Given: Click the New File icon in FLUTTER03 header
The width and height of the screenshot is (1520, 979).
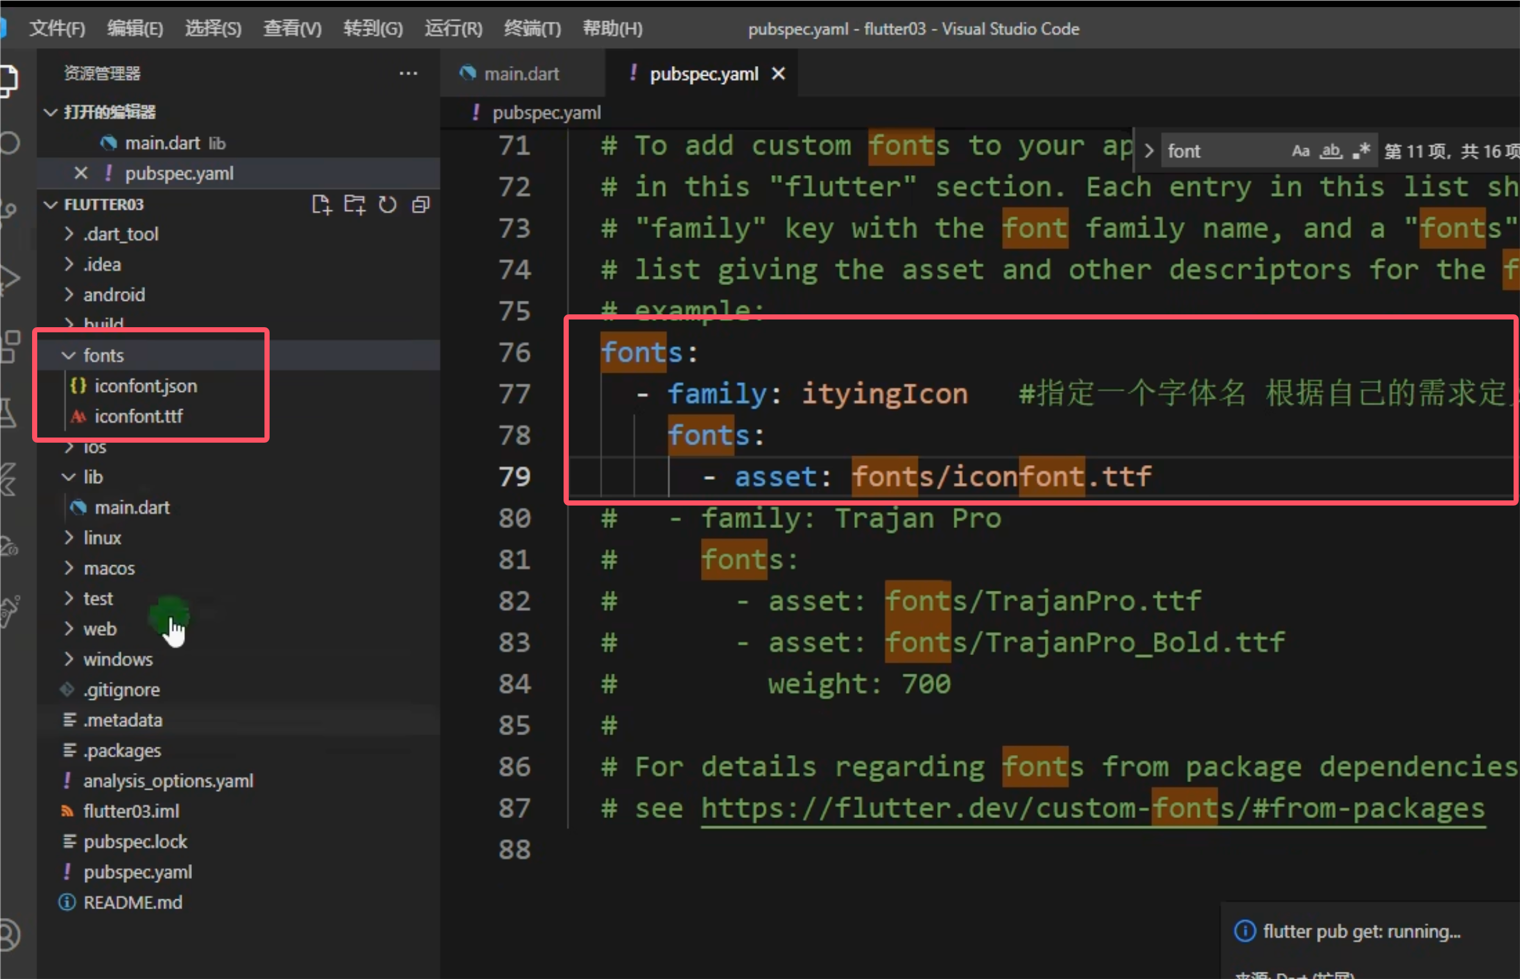Looking at the screenshot, I should click(322, 205).
